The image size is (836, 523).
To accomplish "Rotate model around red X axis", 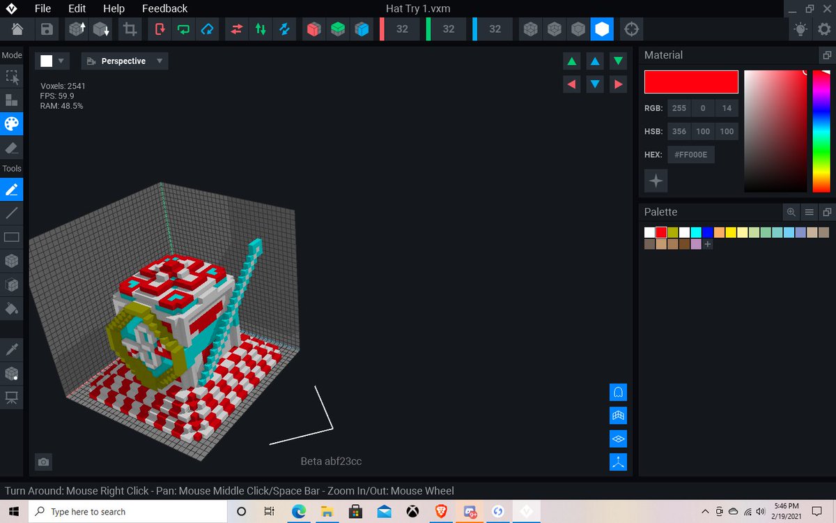I will [160, 29].
